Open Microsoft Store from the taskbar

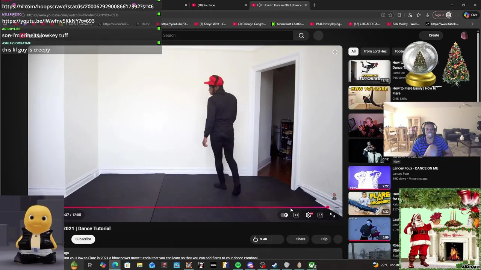point(127,265)
